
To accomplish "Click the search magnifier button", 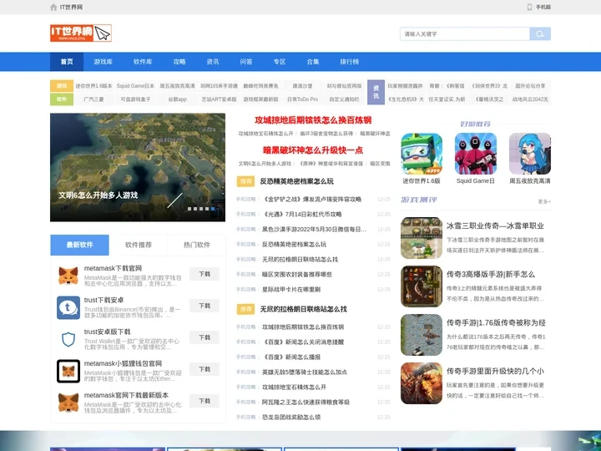I will pyautogui.click(x=540, y=33).
